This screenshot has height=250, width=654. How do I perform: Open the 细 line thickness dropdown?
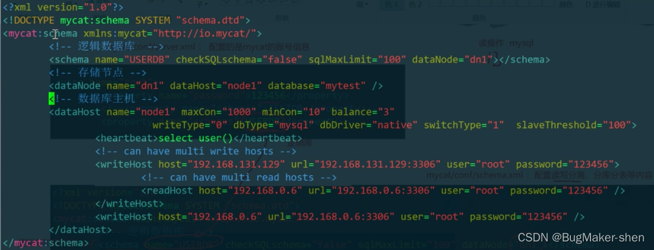[x=361, y=4]
